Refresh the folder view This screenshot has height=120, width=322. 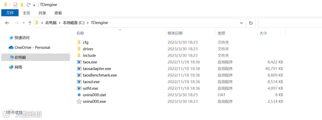(x=251, y=23)
